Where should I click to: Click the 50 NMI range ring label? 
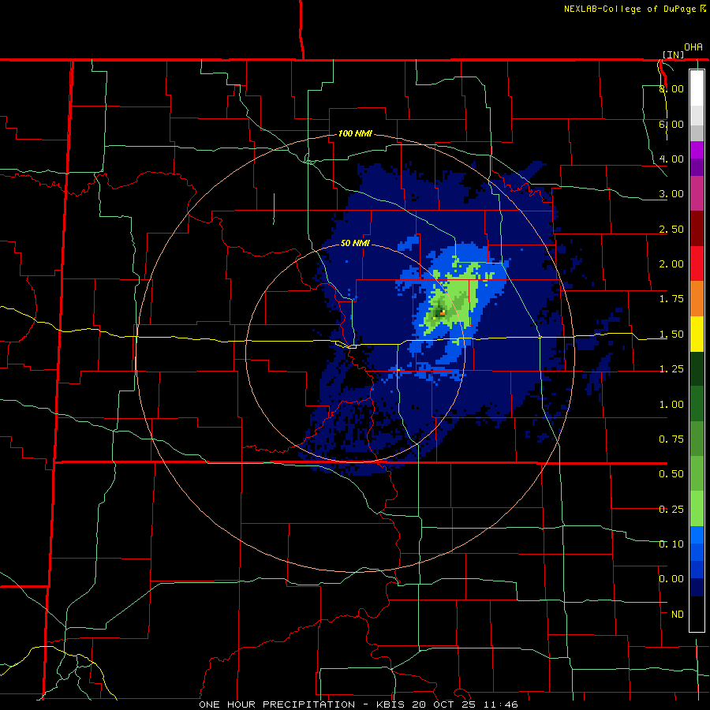355,243
